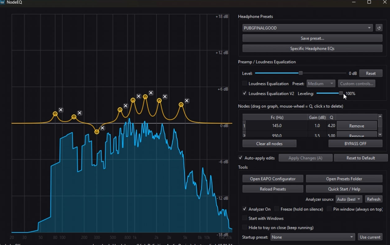
Task: Delete the EQ node near 4.5 kHz
Action: (187, 100)
